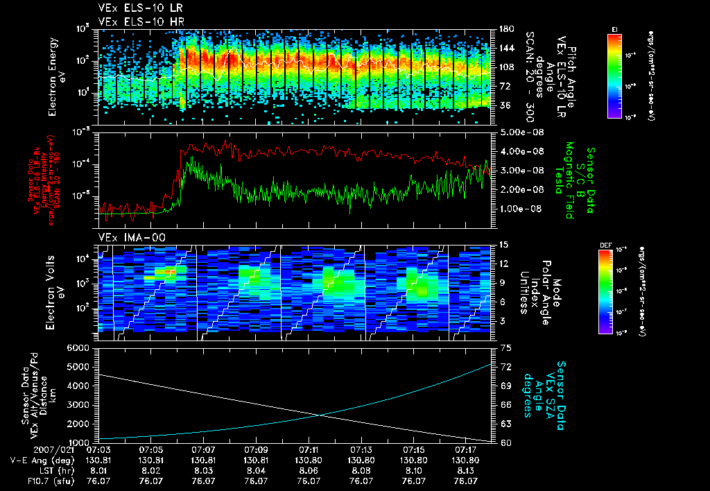Click the LST value 8.08
The height and width of the screenshot is (491, 710).
coord(361,471)
